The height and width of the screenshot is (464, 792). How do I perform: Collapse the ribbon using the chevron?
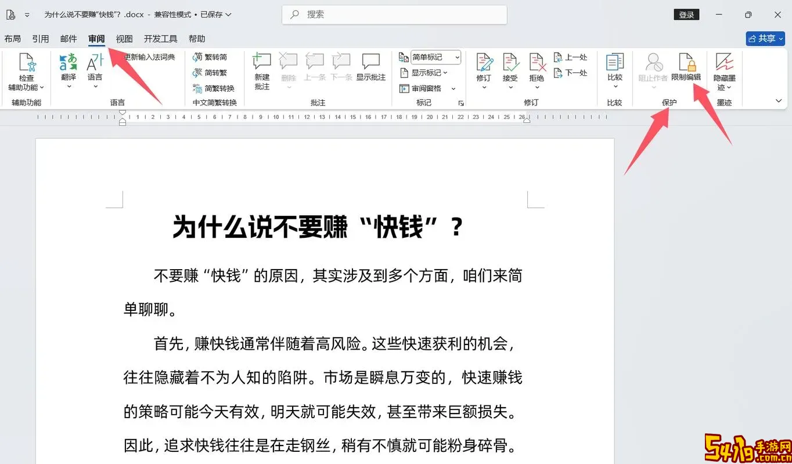coord(779,101)
